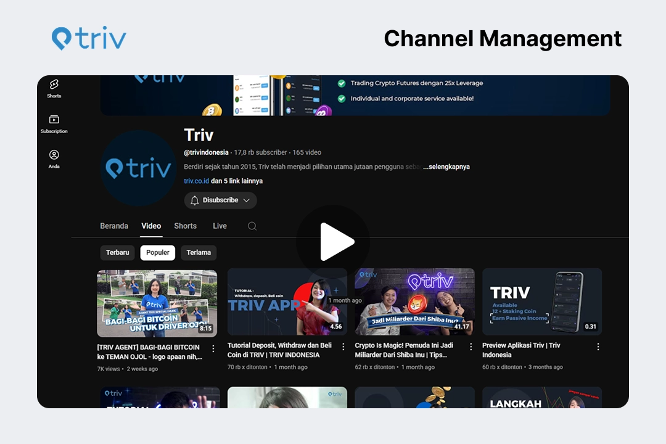
Task: Click the channel search magnifier icon
Action: (252, 226)
